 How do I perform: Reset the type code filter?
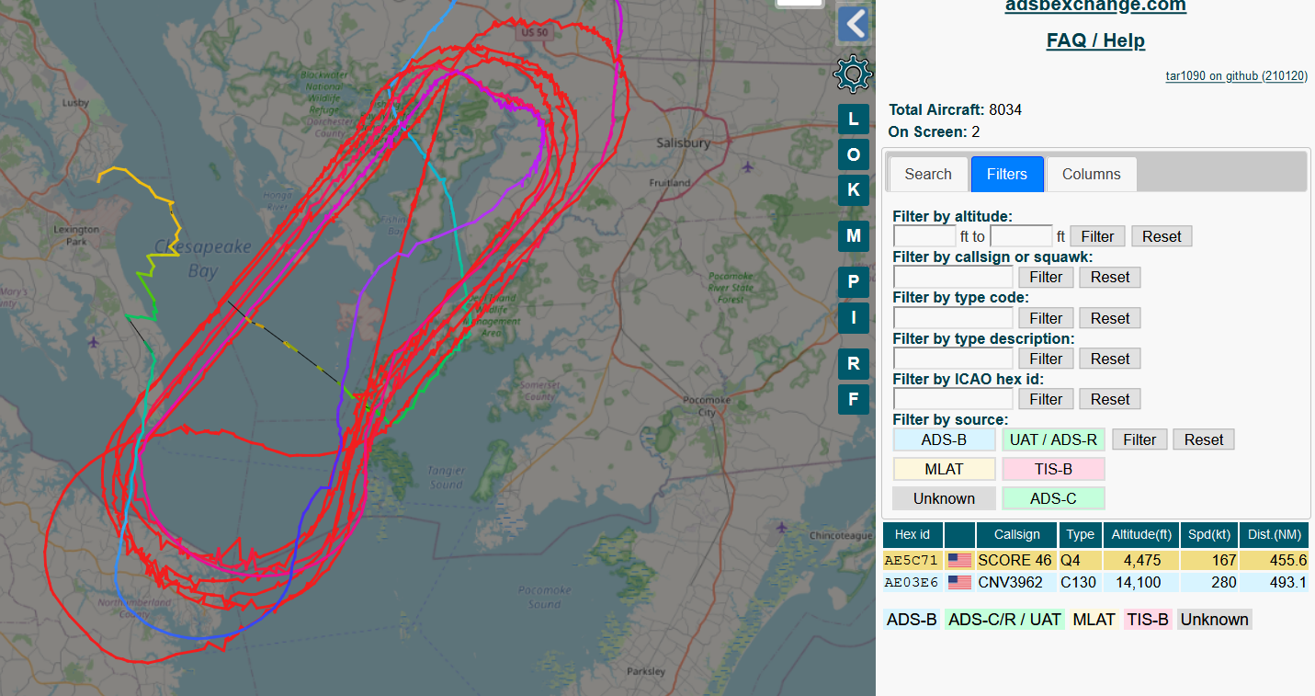pyautogui.click(x=1110, y=318)
